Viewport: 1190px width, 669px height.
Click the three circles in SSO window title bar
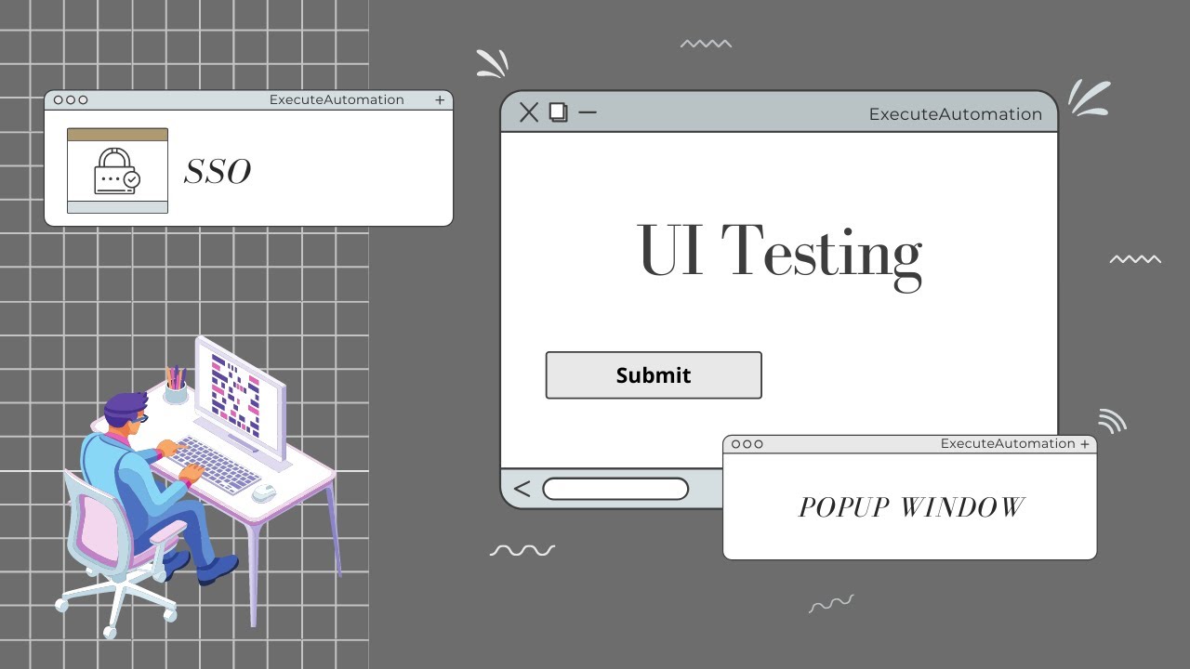[x=71, y=100]
